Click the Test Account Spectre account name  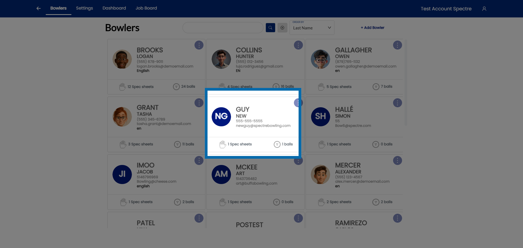pos(446,9)
